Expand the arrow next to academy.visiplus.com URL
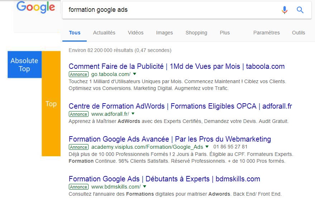 (207, 147)
